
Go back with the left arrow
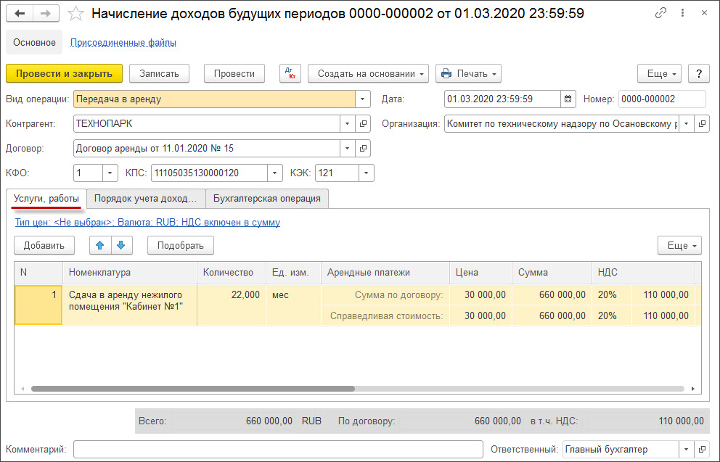(20, 13)
